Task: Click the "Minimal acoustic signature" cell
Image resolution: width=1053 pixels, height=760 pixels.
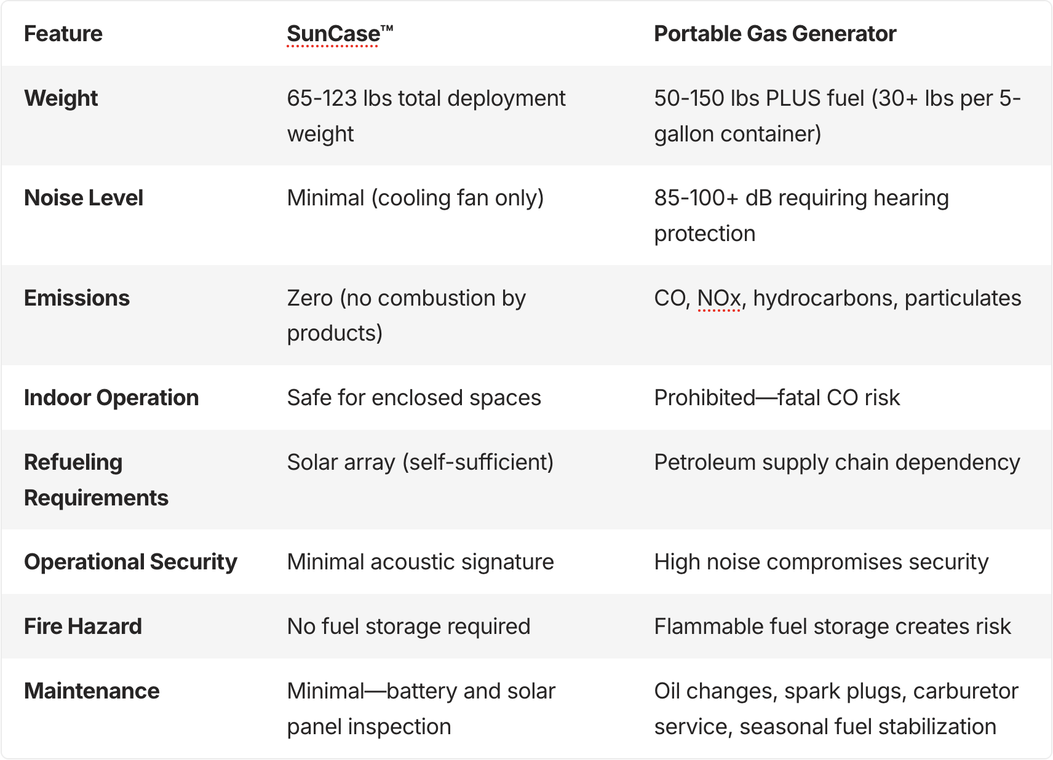Action: (x=420, y=562)
